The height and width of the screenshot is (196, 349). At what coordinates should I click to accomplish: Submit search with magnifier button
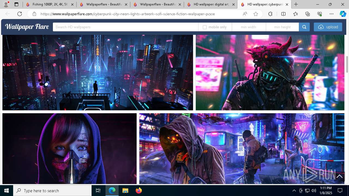coord(304,27)
